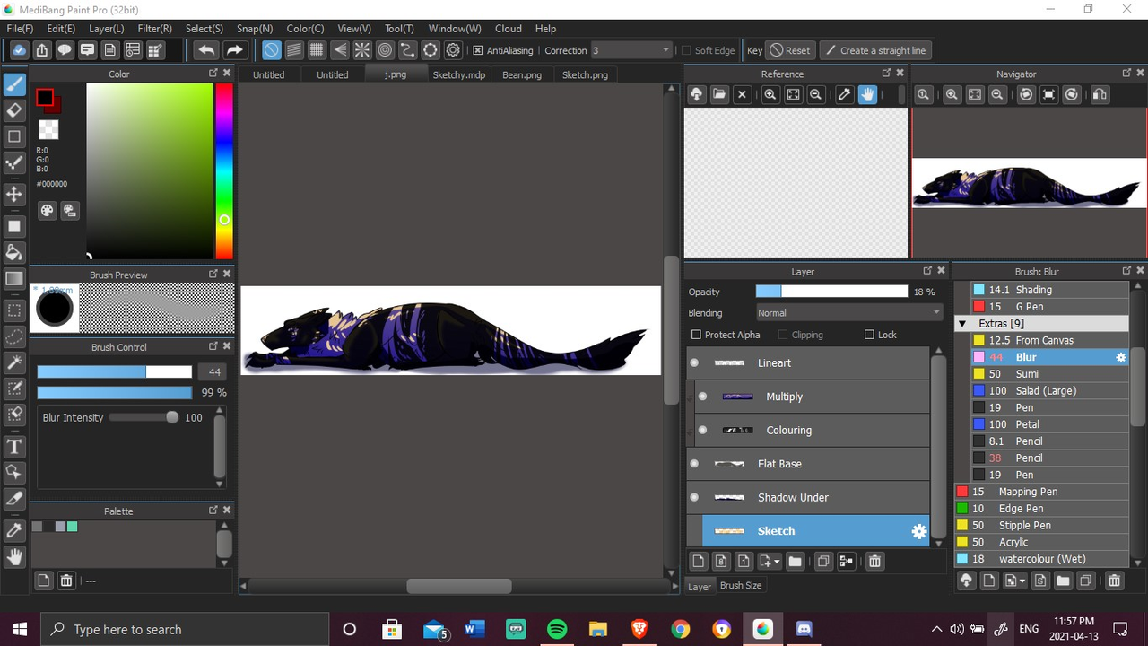Viewport: 1148px width, 646px height.
Task: Adjust the layer Opacity slider
Action: pyautogui.click(x=831, y=292)
